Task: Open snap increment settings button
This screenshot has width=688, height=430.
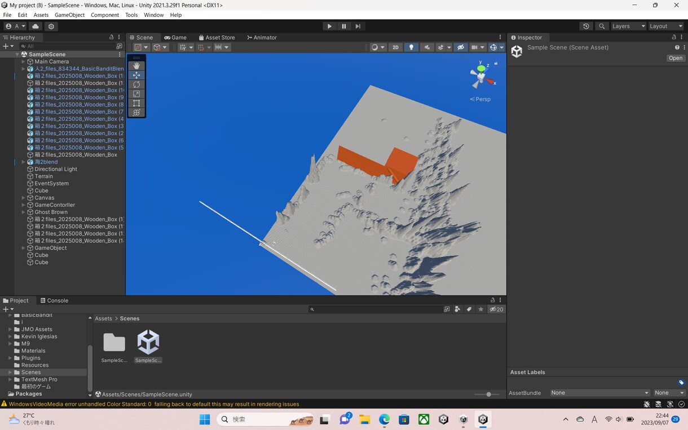Action: [x=222, y=47]
